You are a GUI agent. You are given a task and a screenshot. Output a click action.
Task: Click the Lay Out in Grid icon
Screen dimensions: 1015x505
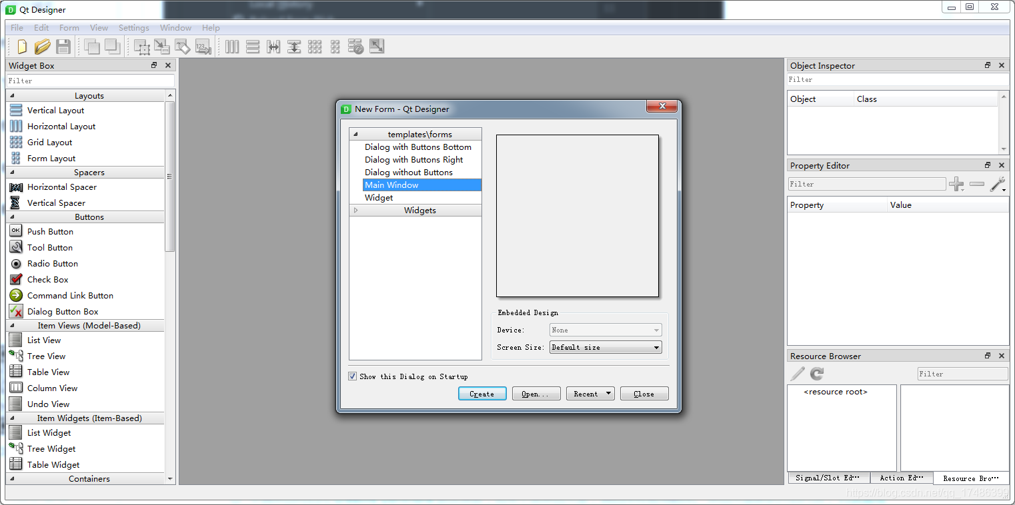tap(315, 47)
